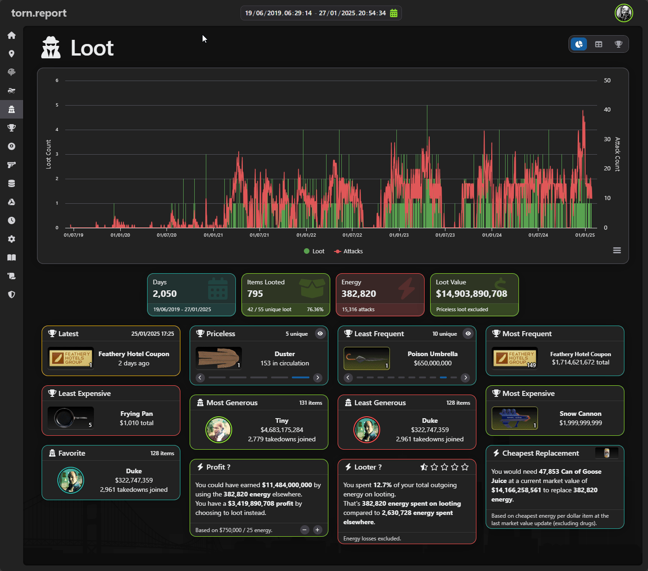Screen dimensions: 648x571
Task: Open the user profile avatar
Action: 623,13
